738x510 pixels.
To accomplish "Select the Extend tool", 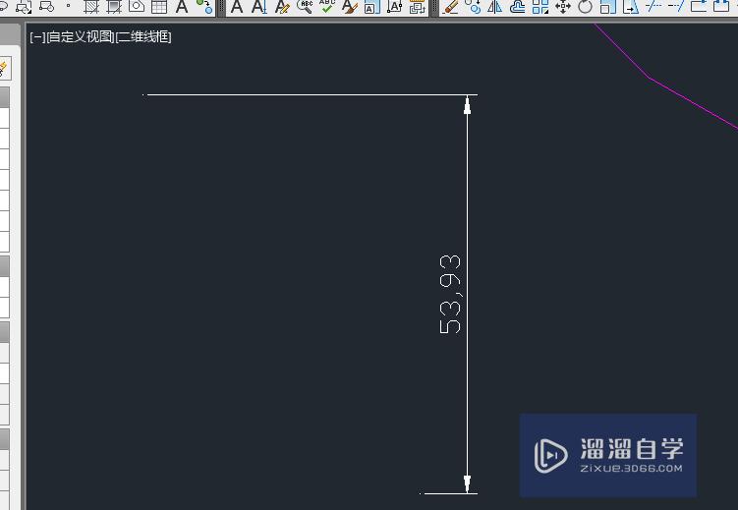I will 676,6.
